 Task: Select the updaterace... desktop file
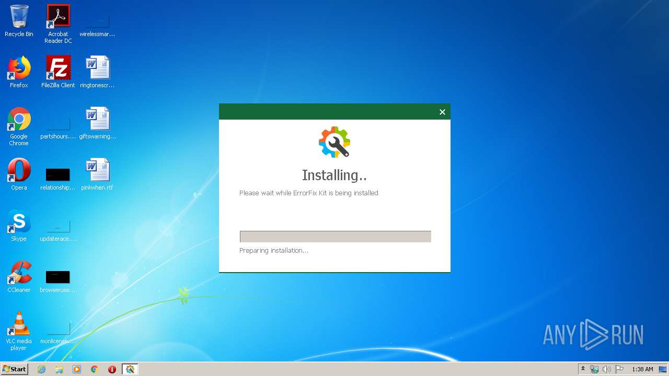pyautogui.click(x=58, y=231)
